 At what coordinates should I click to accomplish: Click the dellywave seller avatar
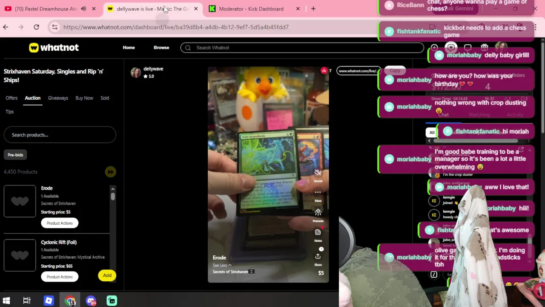pyautogui.click(x=136, y=72)
